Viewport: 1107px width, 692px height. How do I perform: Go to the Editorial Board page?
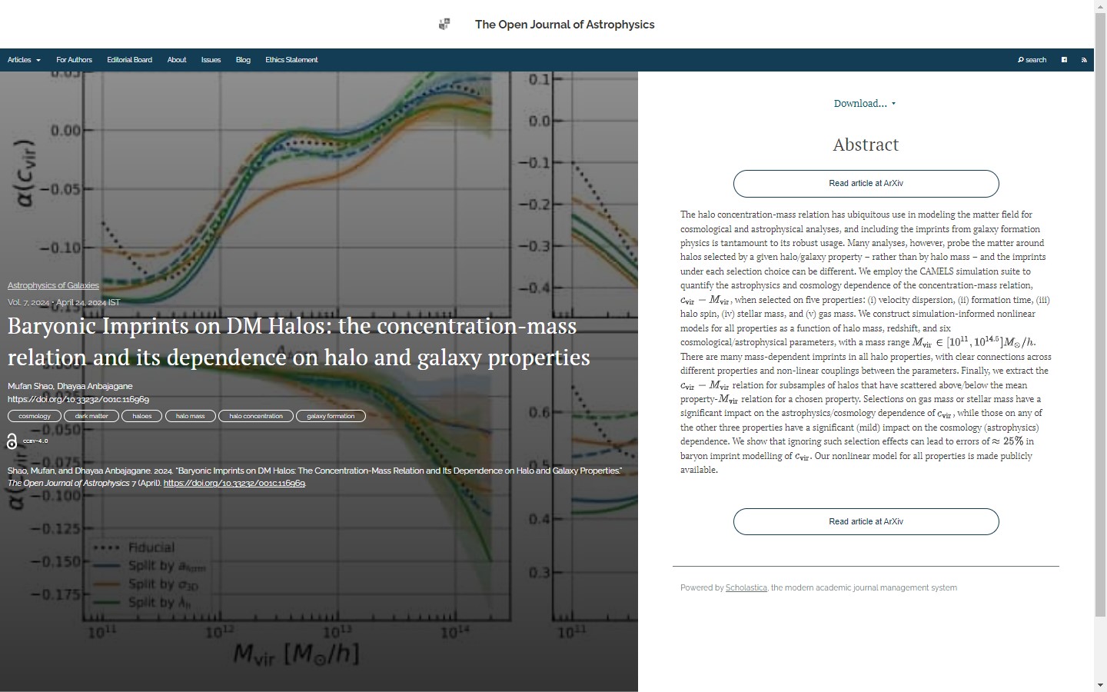pos(129,60)
